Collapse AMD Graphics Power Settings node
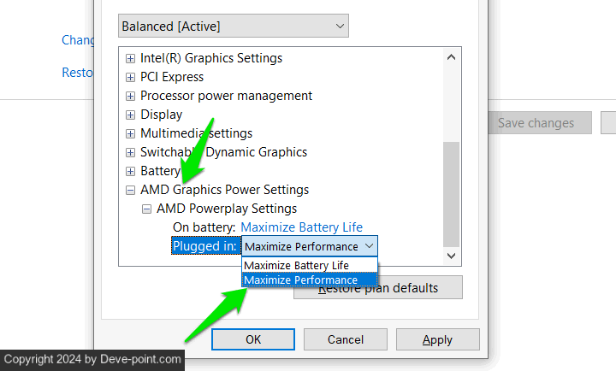Screen dimensions: 616x371 [x=131, y=190]
